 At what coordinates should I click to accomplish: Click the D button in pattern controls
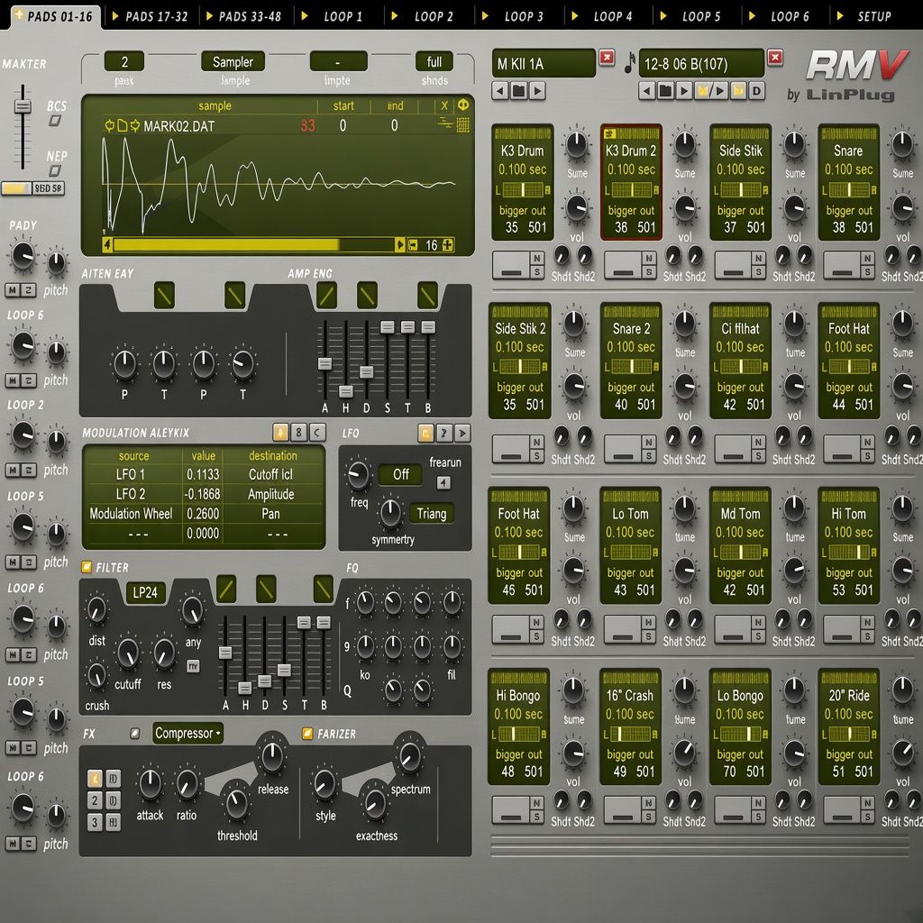(756, 91)
